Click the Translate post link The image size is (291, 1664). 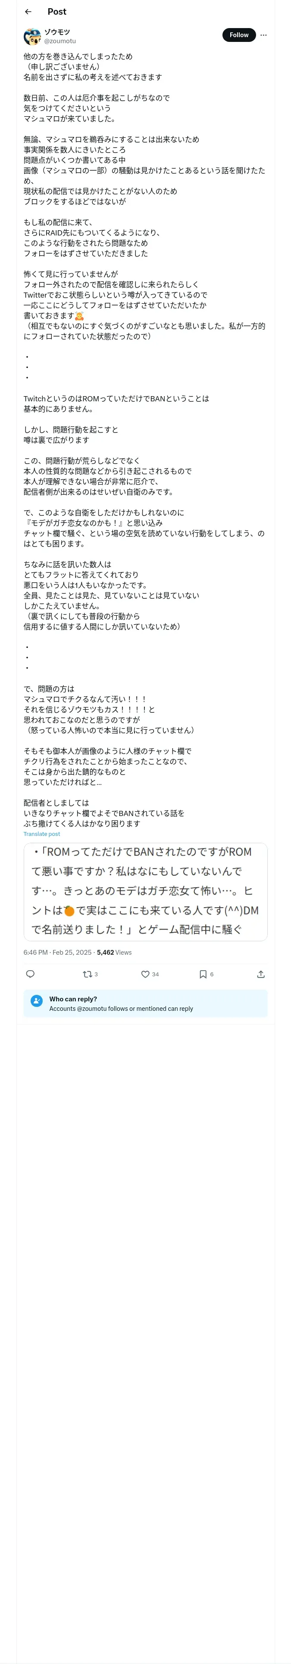tap(41, 834)
